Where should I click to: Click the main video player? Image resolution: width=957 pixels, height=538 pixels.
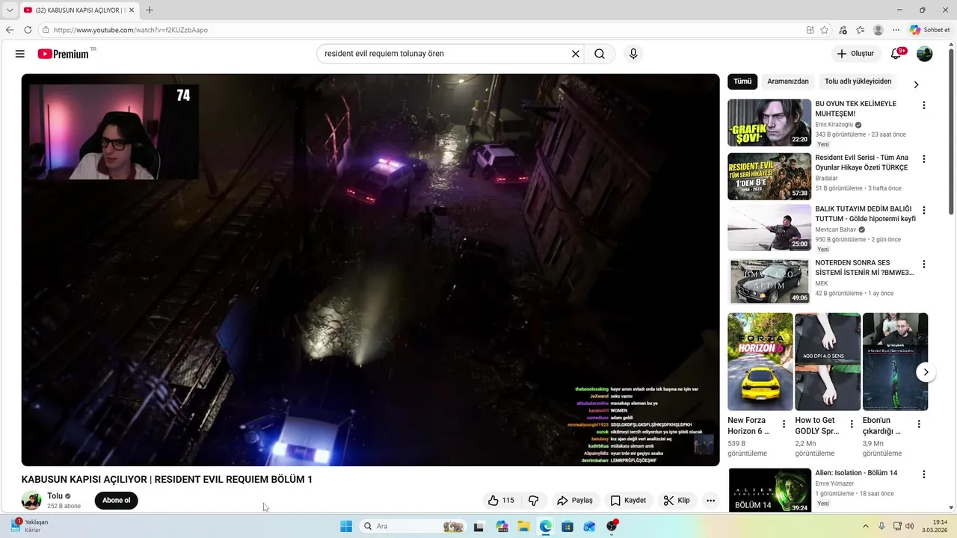coord(370,270)
